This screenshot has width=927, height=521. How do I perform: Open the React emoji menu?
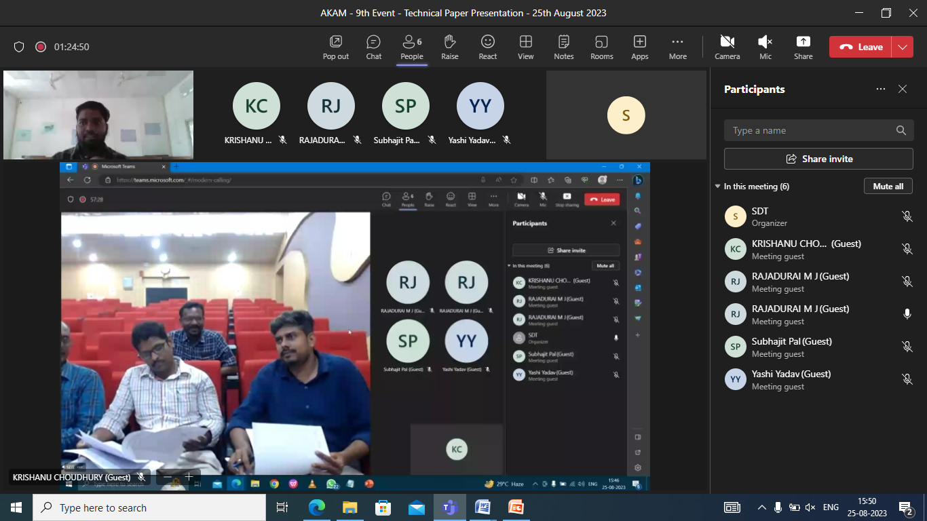(487, 47)
